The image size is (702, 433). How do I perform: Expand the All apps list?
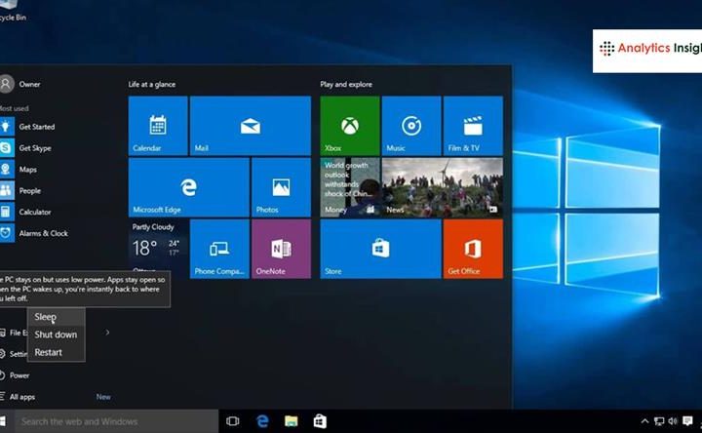(21, 397)
